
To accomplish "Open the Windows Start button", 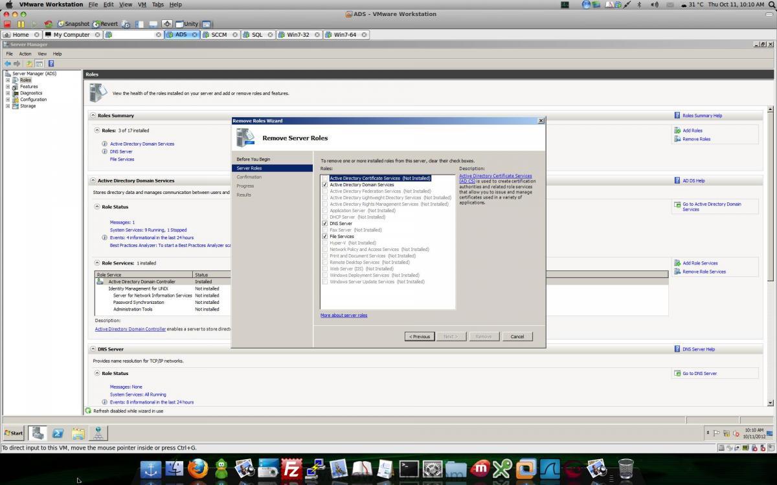I will pyautogui.click(x=14, y=433).
